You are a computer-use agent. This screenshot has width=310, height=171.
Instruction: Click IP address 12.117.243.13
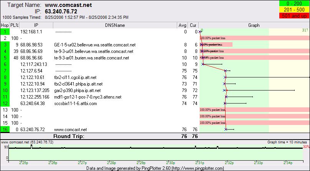(34, 64)
